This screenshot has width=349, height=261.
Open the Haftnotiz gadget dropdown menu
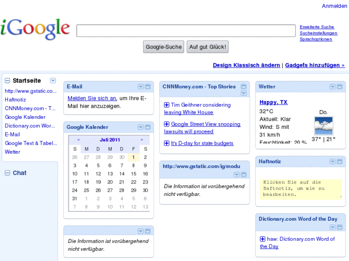point(333,161)
